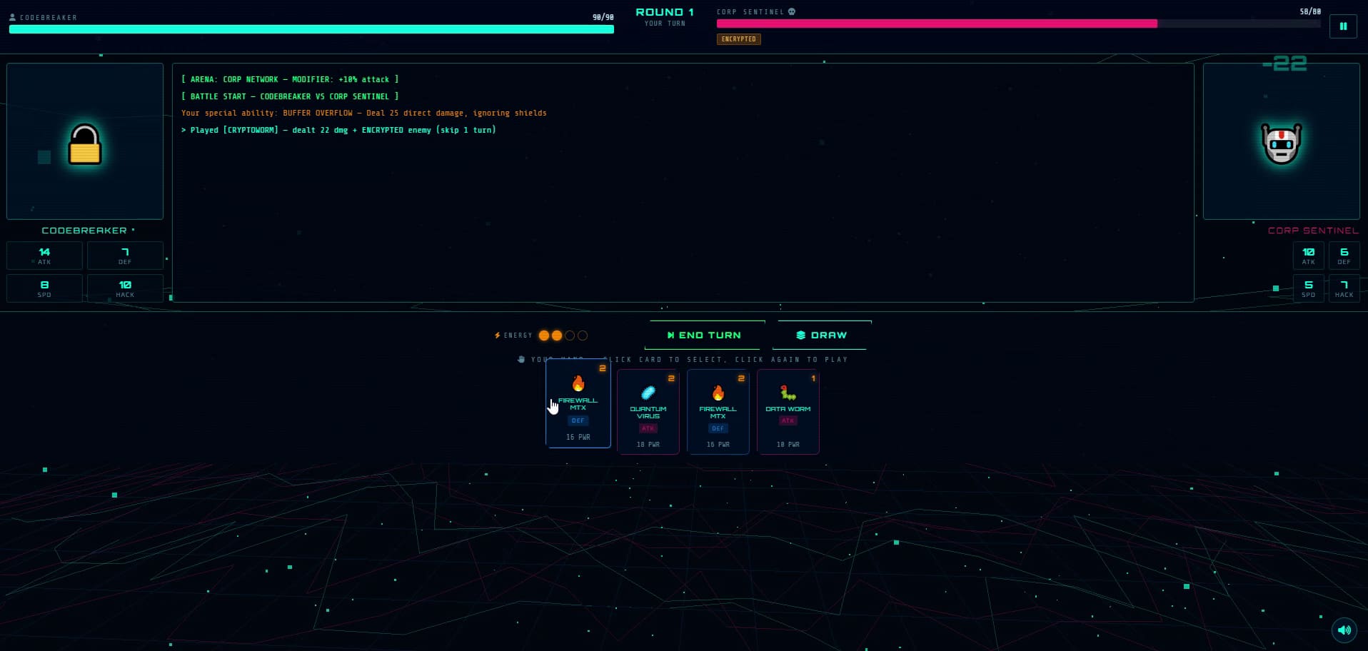Image resolution: width=1368 pixels, height=651 pixels.
Task: Play the raised Firewall MTX card under cursor
Action: pos(578,403)
